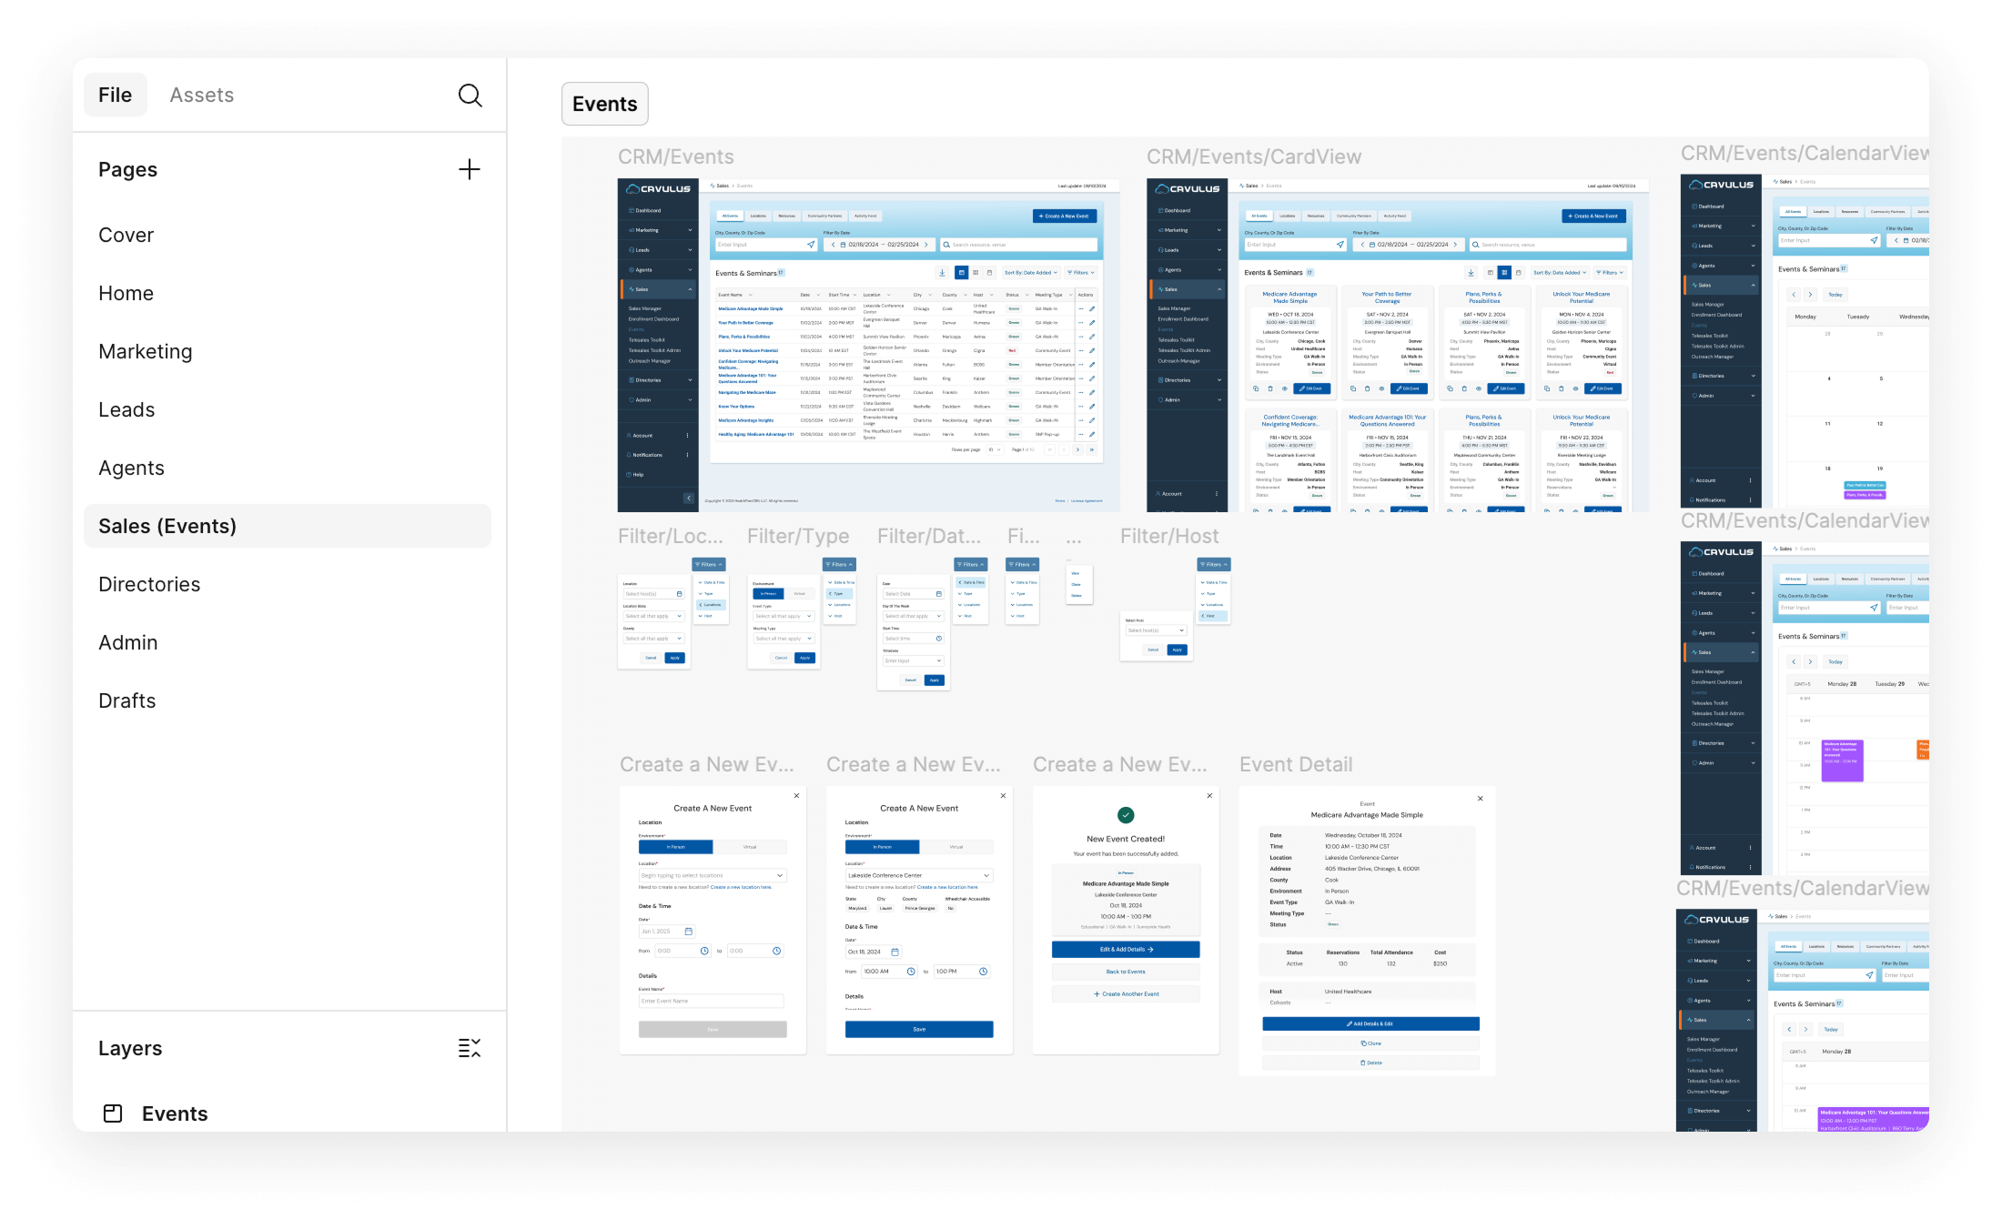Open the Sort By: Date Added dropdown

[x=1029, y=272]
